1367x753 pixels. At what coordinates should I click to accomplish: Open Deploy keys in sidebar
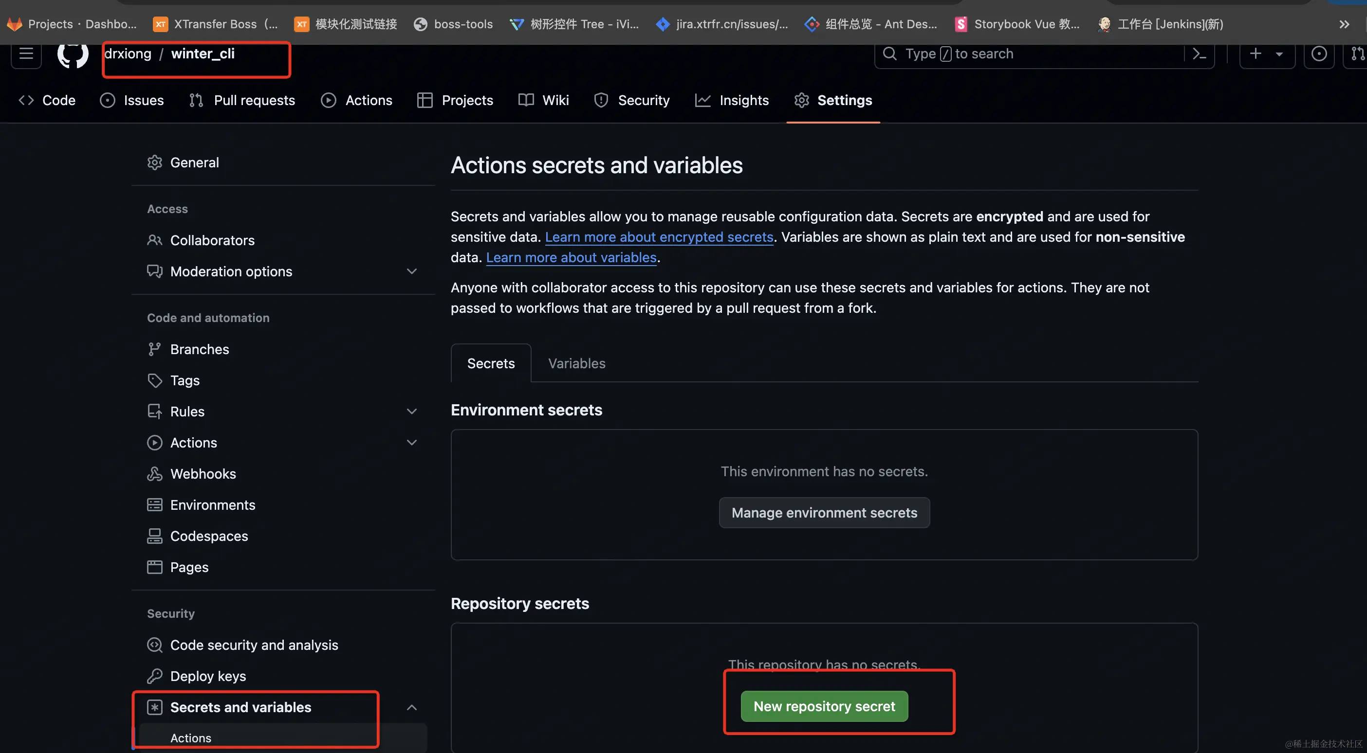[207, 676]
